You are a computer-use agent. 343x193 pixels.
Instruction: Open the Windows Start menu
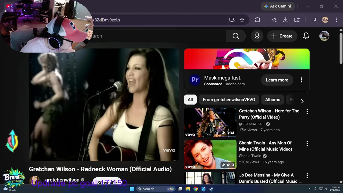point(132,189)
